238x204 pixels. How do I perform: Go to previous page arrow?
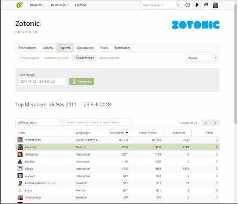click(206, 123)
